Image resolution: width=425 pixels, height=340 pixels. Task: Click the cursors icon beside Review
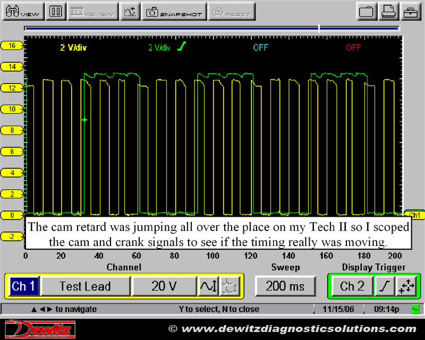(130, 11)
